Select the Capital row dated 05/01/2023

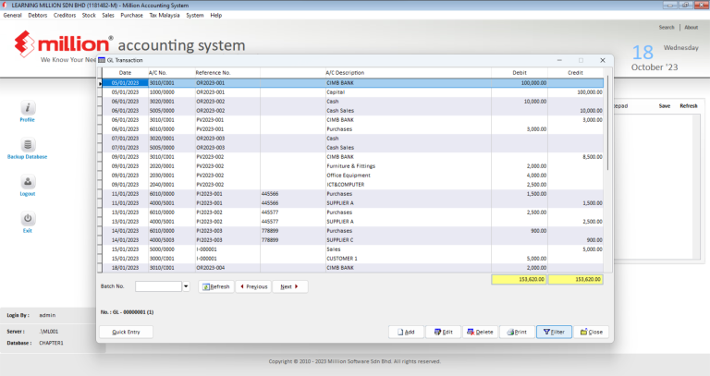(x=353, y=92)
